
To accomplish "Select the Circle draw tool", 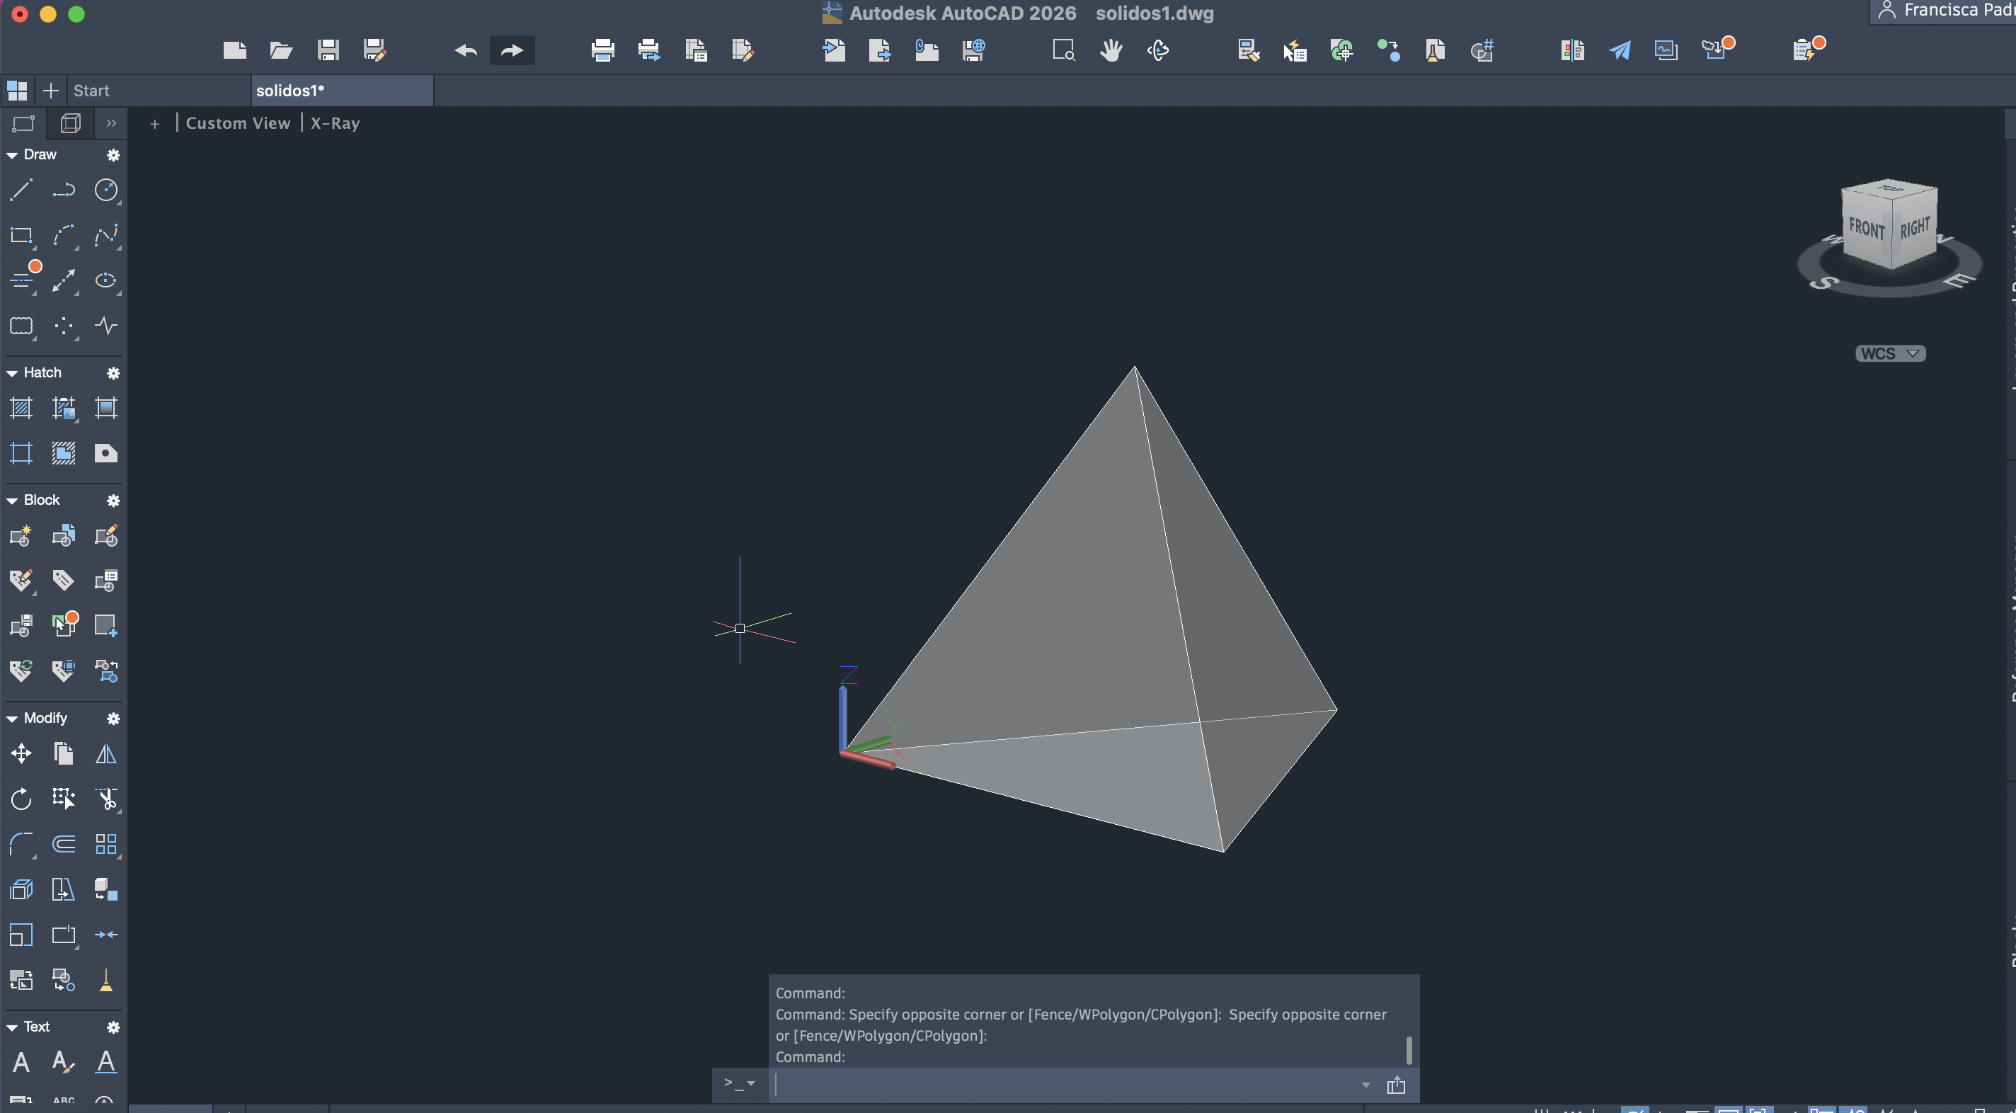I will click(x=105, y=190).
